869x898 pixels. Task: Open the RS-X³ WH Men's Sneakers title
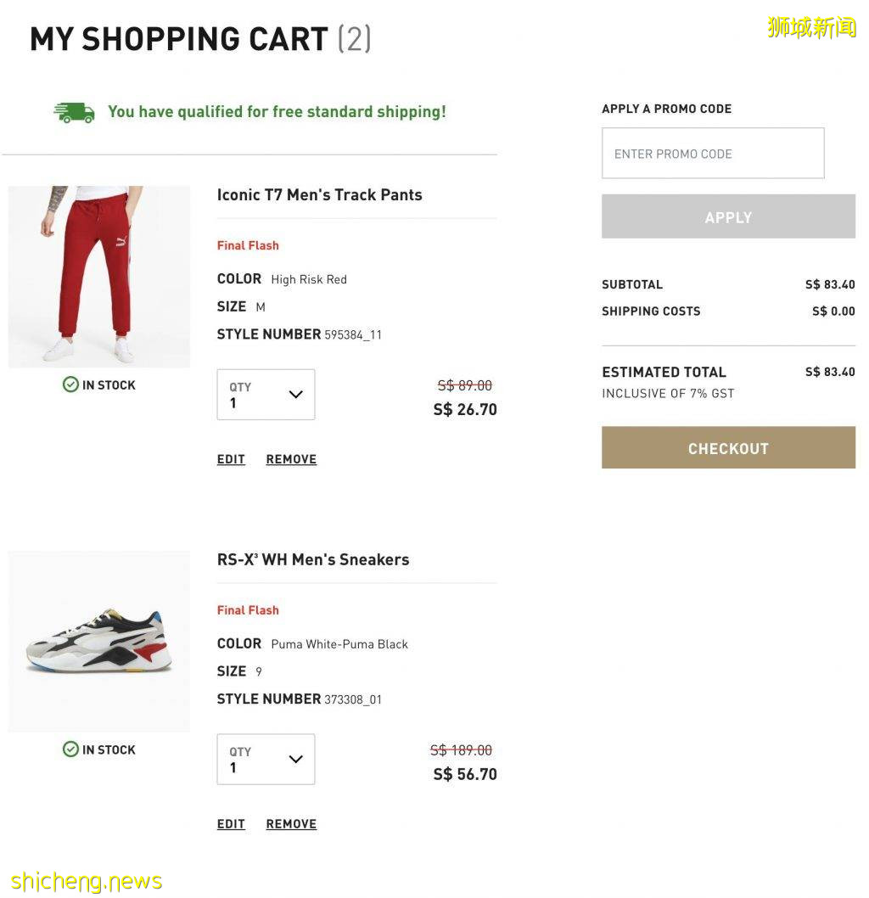(x=313, y=560)
